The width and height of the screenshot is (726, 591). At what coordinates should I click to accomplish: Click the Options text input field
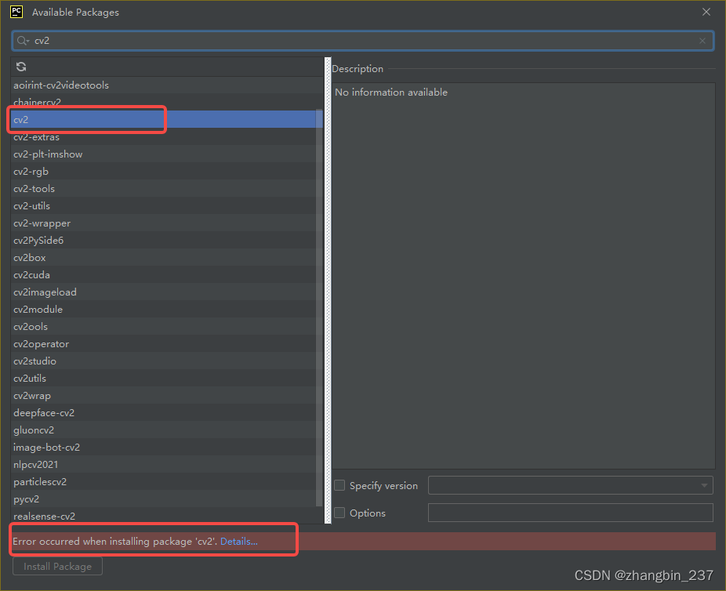click(571, 513)
